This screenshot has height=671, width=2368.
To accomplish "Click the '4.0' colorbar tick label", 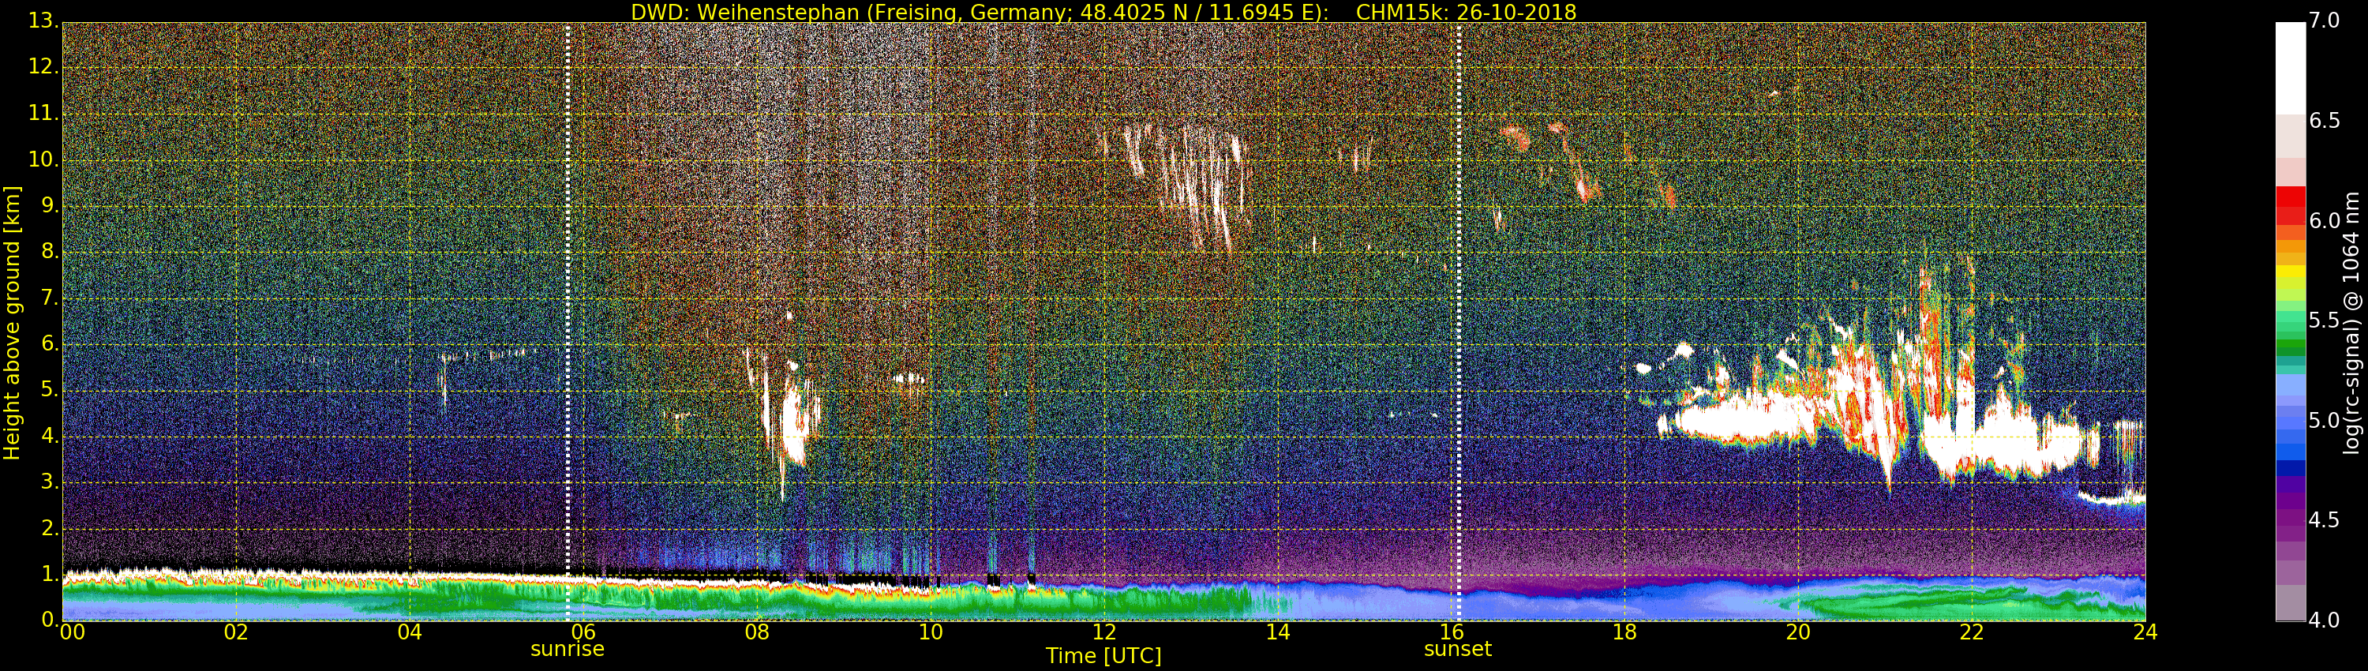I will tap(2325, 620).
